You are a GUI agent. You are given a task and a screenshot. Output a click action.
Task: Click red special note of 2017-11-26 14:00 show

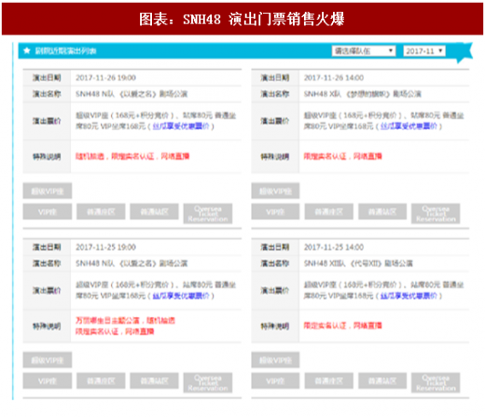click(x=342, y=156)
